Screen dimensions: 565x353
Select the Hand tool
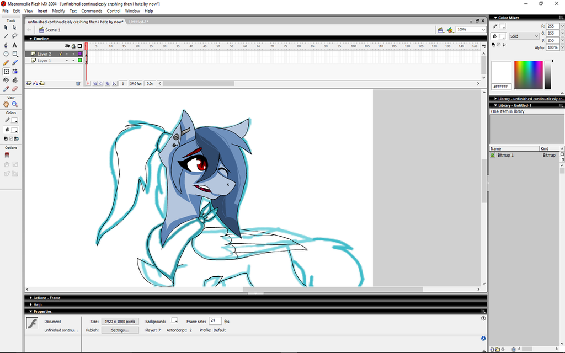6,104
